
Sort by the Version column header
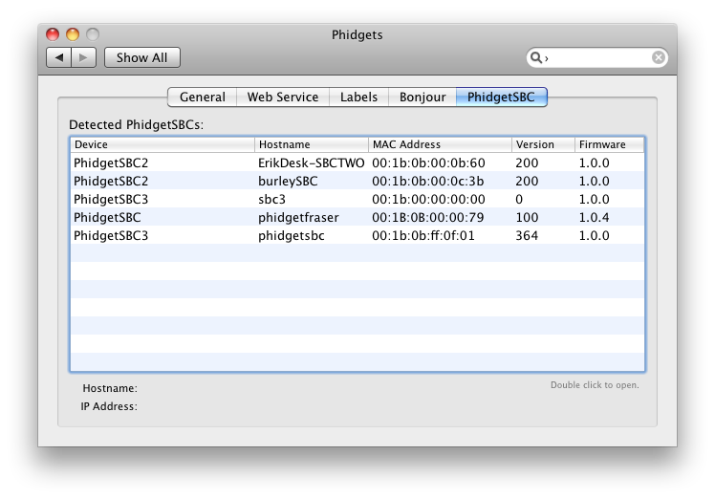[544, 144]
